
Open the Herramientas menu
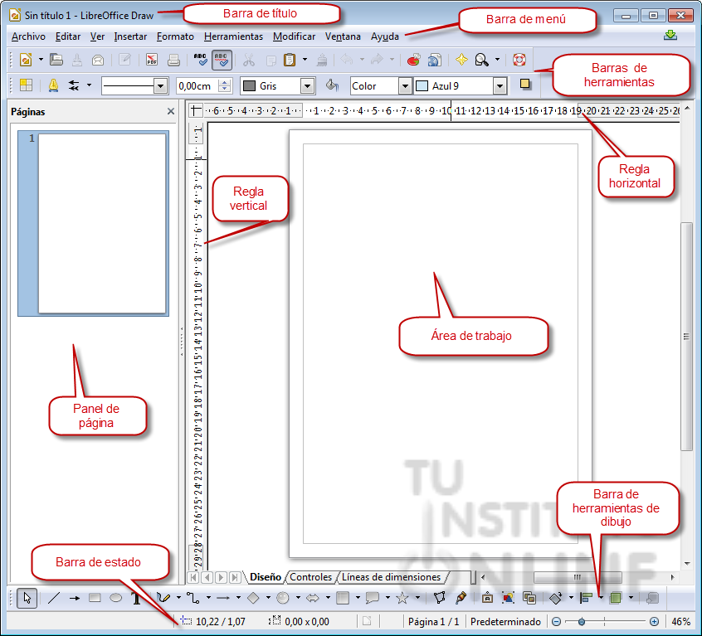(x=233, y=36)
